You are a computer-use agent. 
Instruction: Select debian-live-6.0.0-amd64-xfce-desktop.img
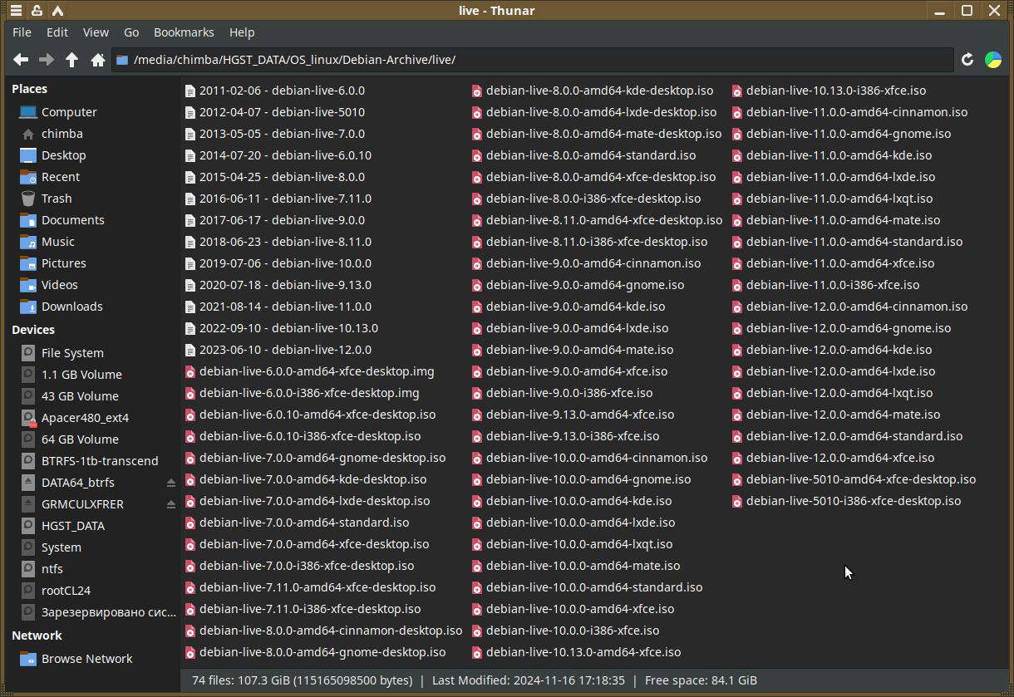pyautogui.click(x=309, y=371)
